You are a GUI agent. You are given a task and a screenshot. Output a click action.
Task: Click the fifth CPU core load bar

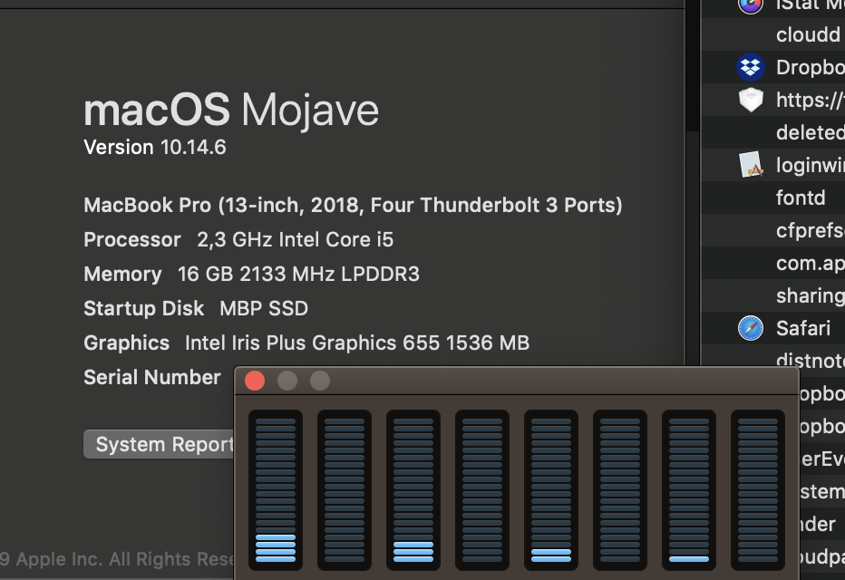551,490
